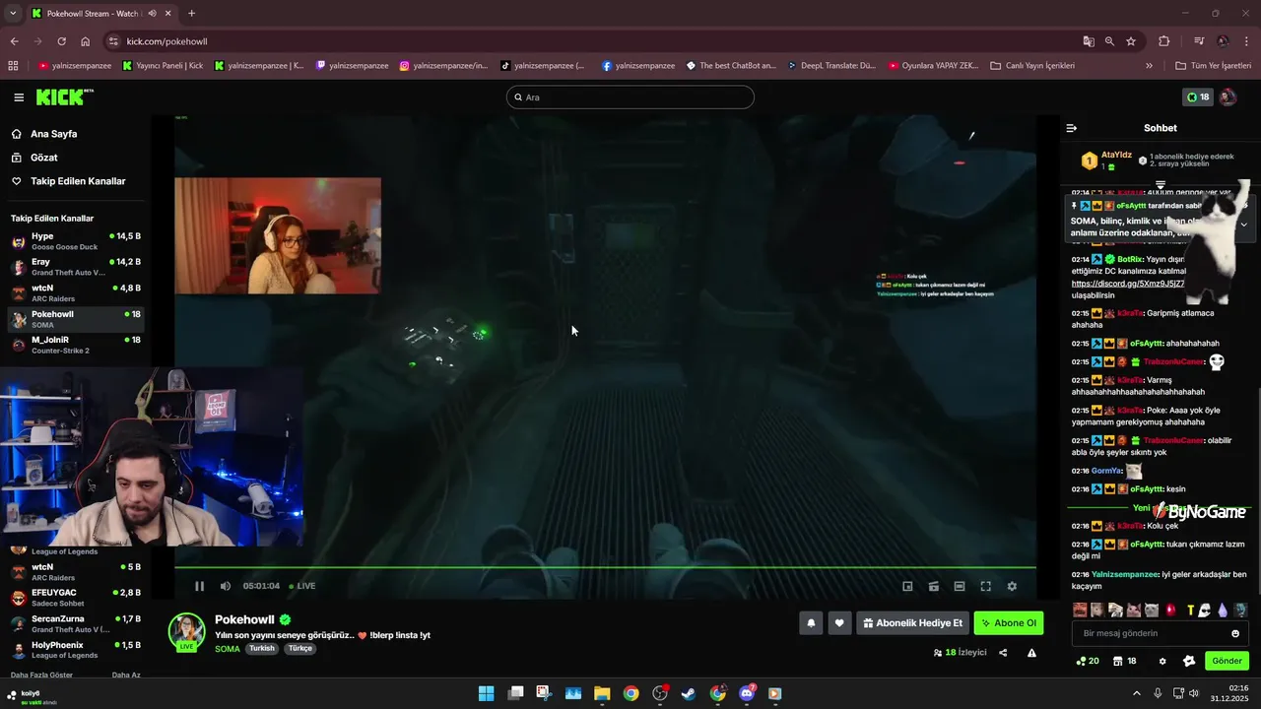The image size is (1261, 709).
Task: Click Abonelik Hediye Et button
Action: pos(912,623)
